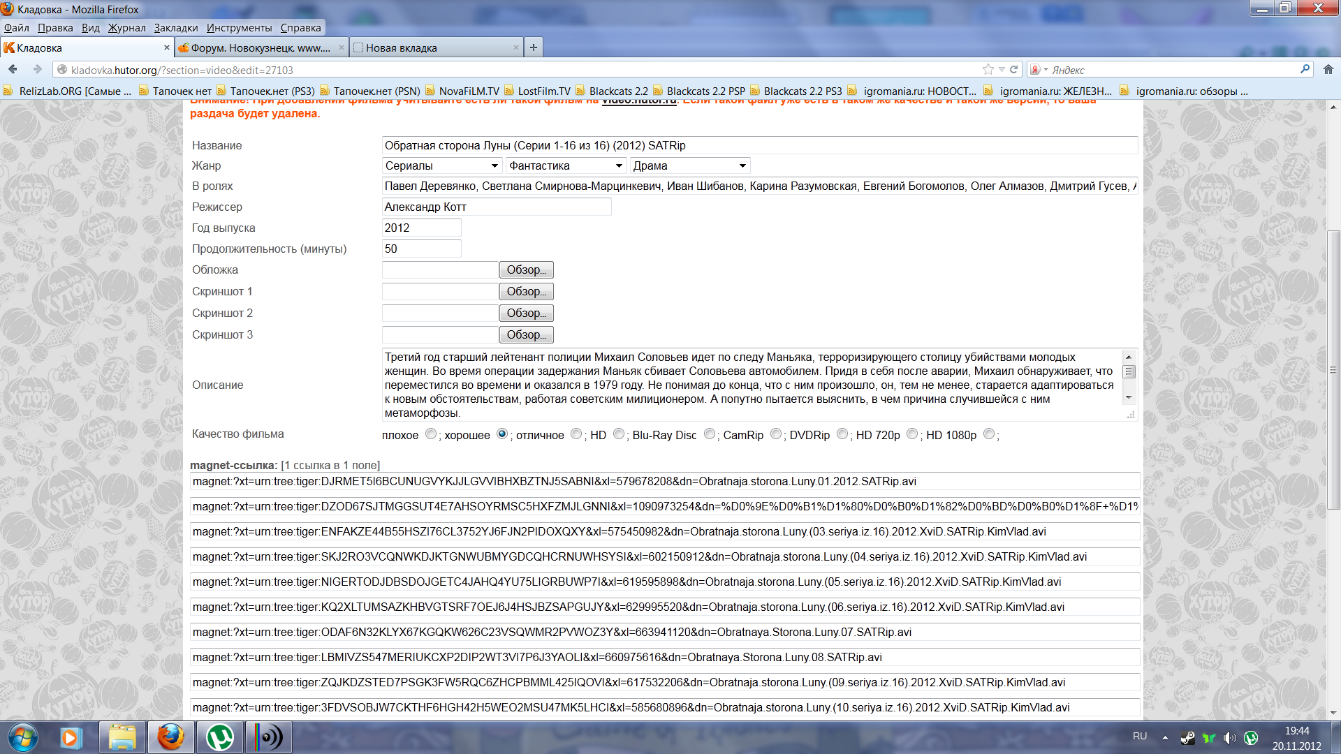Select the DVDRip quality radio button
This screenshot has height=754, width=1341.
(x=842, y=434)
